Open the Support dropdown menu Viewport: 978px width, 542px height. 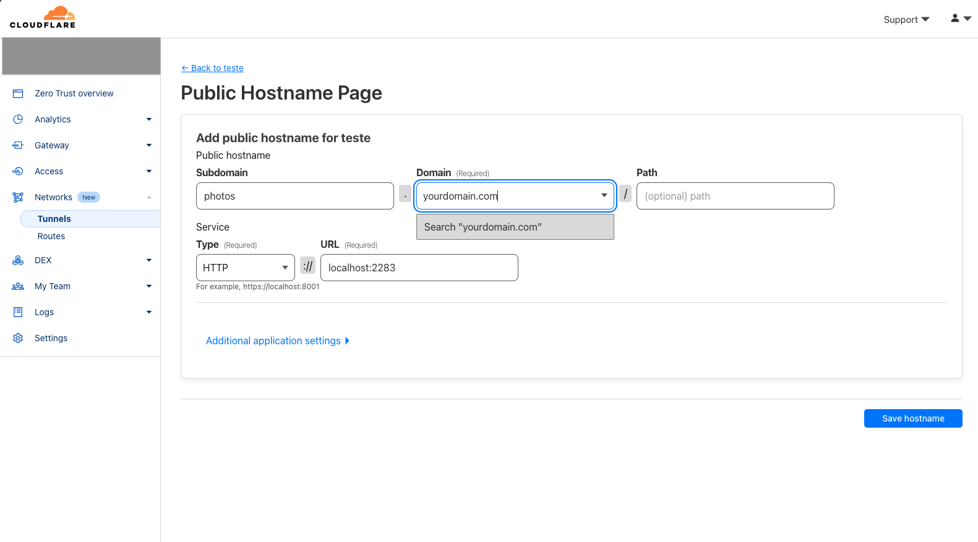(906, 20)
